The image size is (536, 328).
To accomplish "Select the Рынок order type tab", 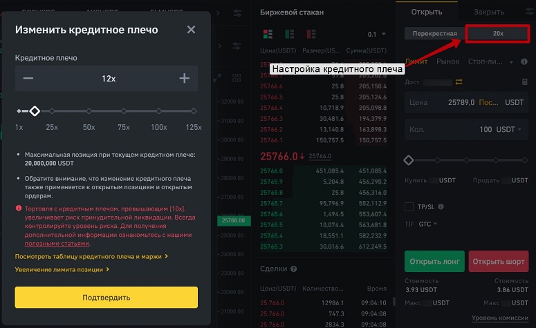I will 447,61.
